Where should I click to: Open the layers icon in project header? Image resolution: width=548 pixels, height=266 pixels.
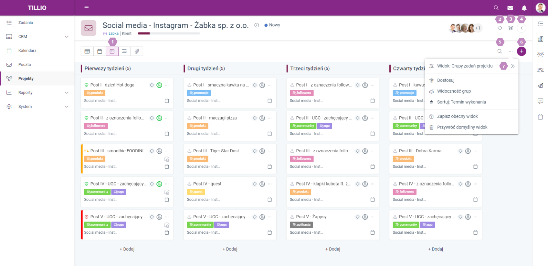(x=511, y=28)
